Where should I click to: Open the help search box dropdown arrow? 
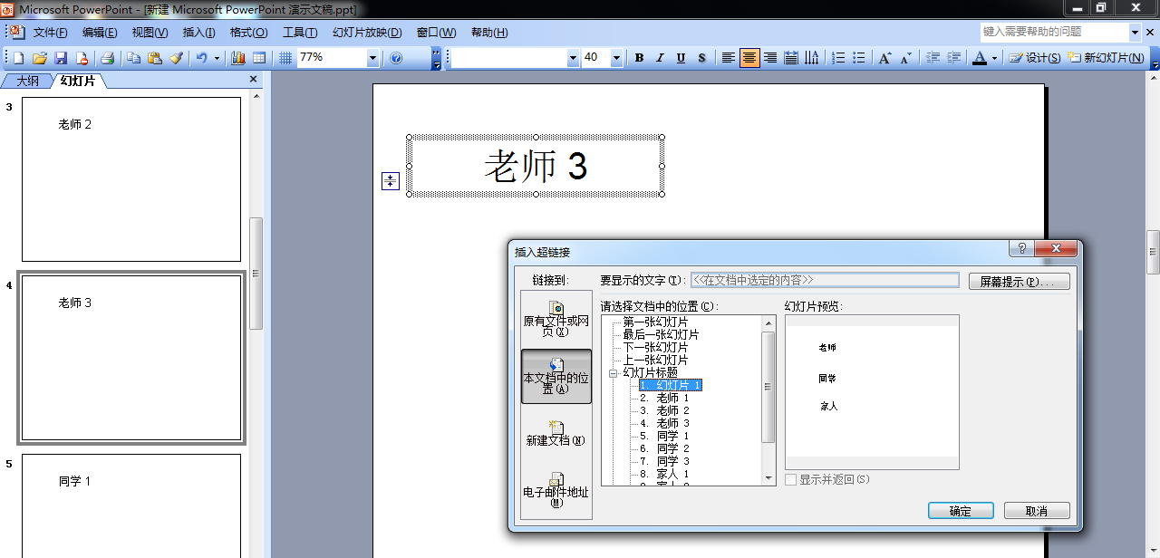[1136, 32]
